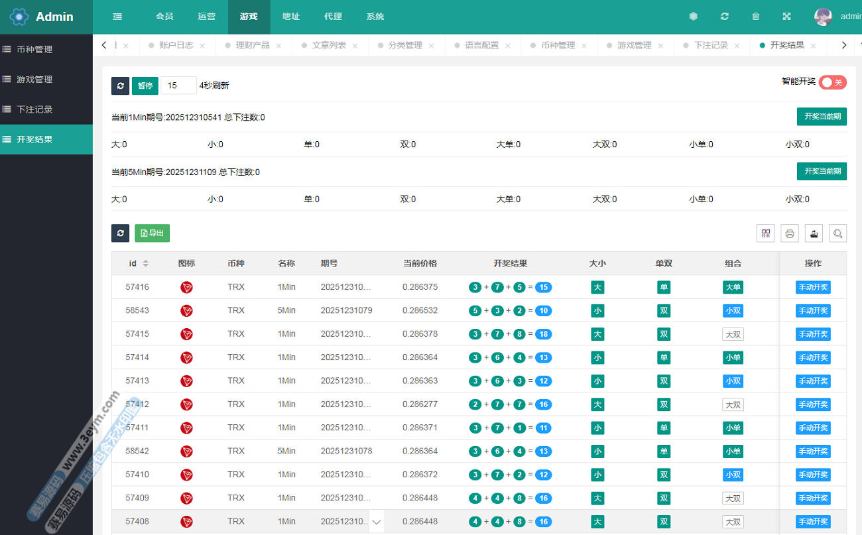The height and width of the screenshot is (535, 862).
Task: Collapse sidebar with hamburger menu icon
Action: click(x=117, y=17)
